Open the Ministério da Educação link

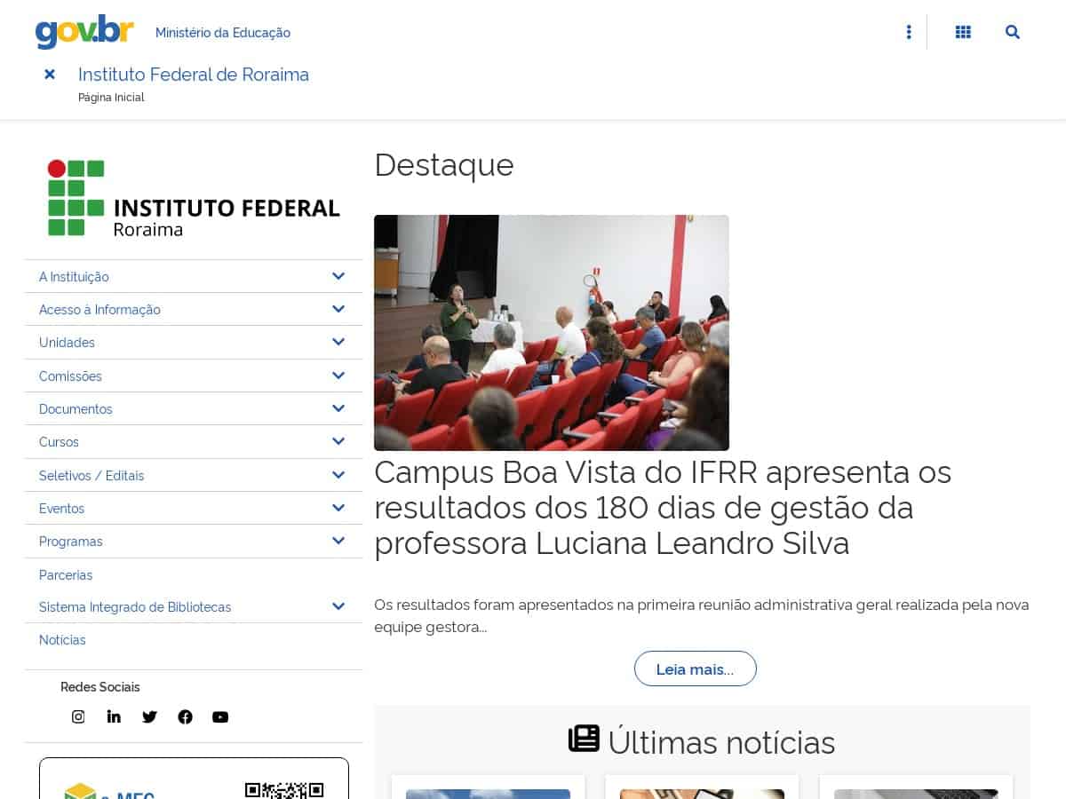point(223,33)
